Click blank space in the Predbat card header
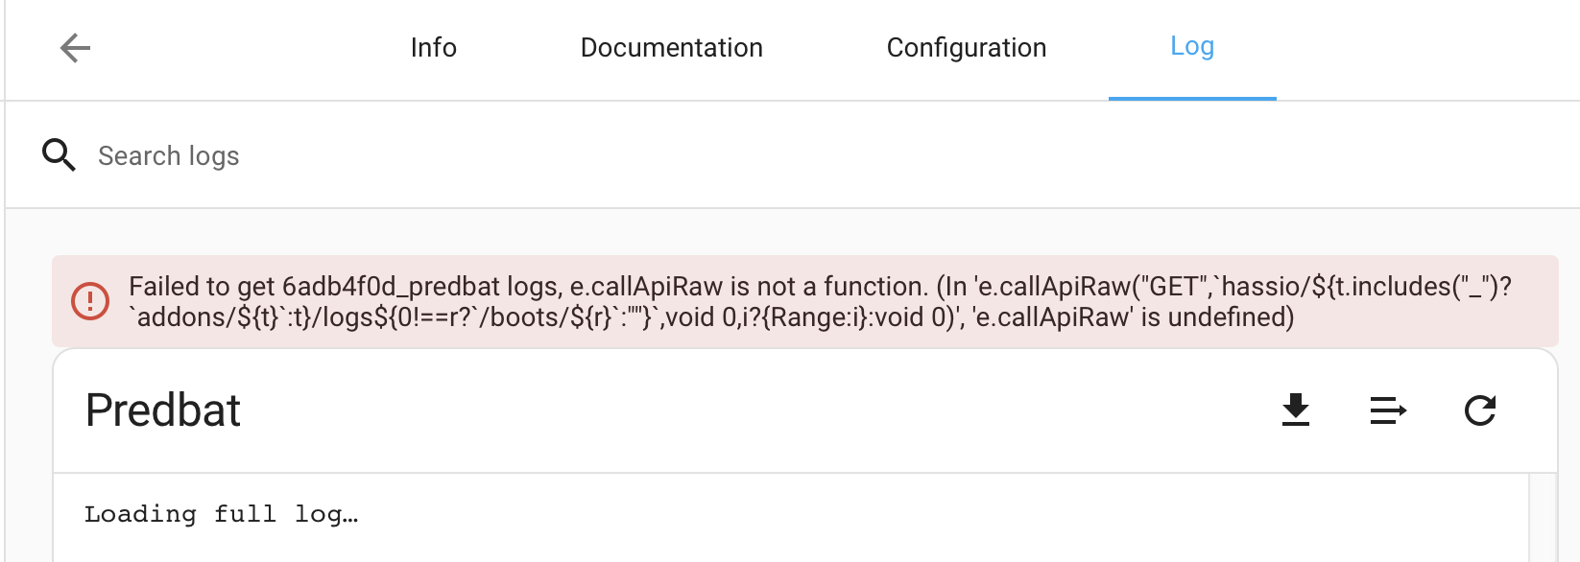 749,410
